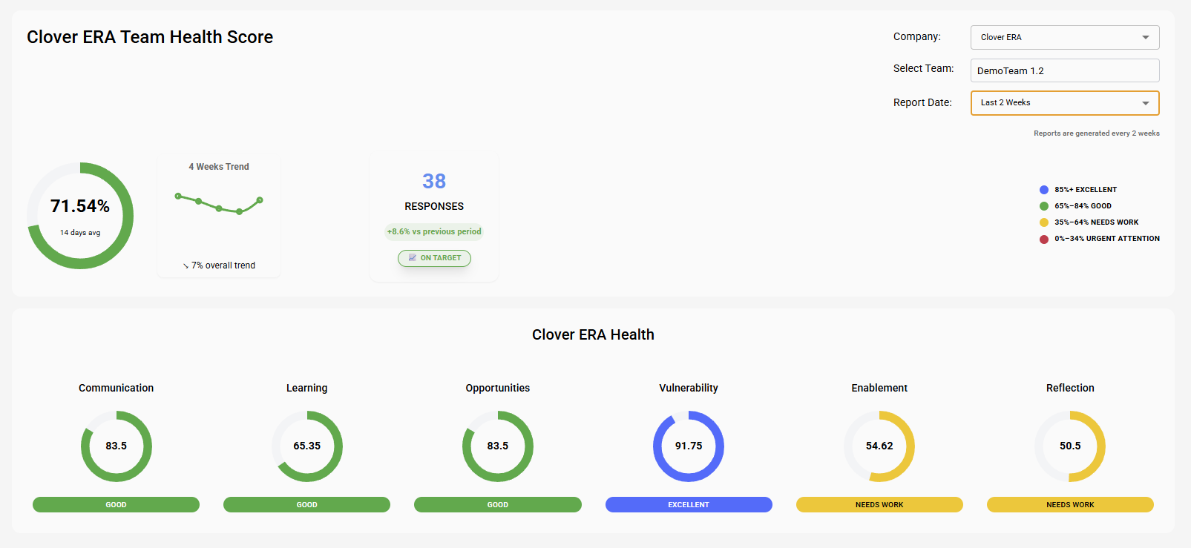Image resolution: width=1191 pixels, height=548 pixels.
Task: Click the Learning 65.35 donut gauge
Action: 307,446
